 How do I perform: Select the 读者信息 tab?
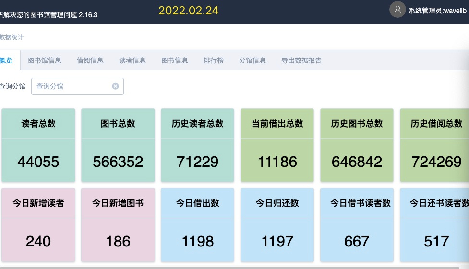click(132, 60)
